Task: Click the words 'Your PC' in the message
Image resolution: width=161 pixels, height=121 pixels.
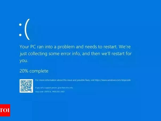Action: tap(28, 47)
